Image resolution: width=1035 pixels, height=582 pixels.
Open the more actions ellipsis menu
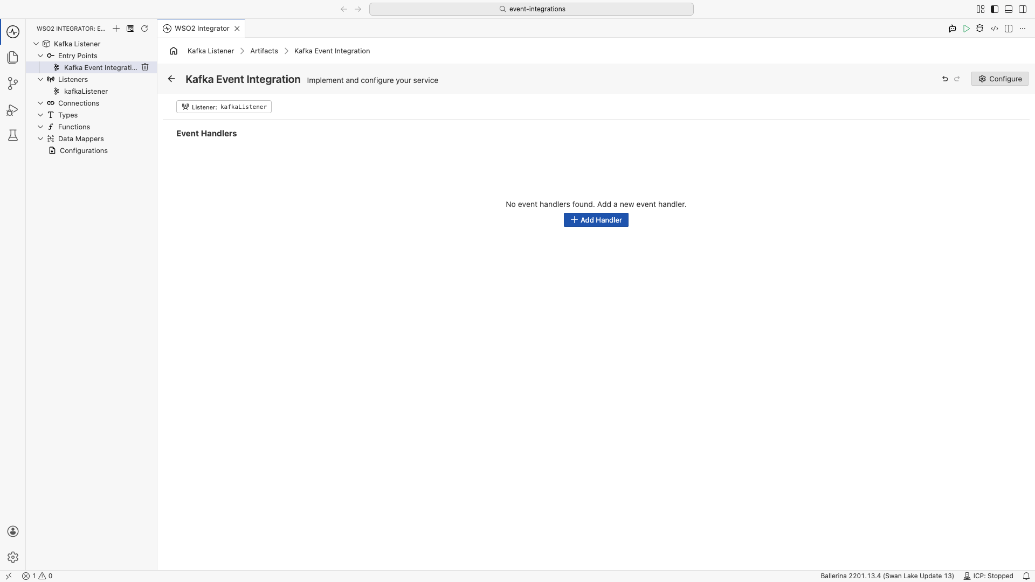(x=1023, y=29)
